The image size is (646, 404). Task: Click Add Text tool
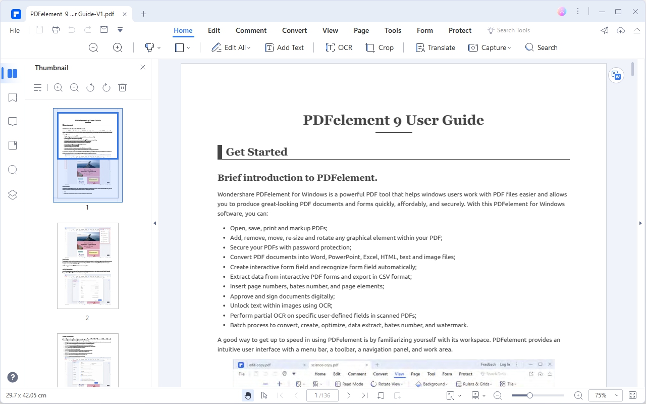click(284, 47)
